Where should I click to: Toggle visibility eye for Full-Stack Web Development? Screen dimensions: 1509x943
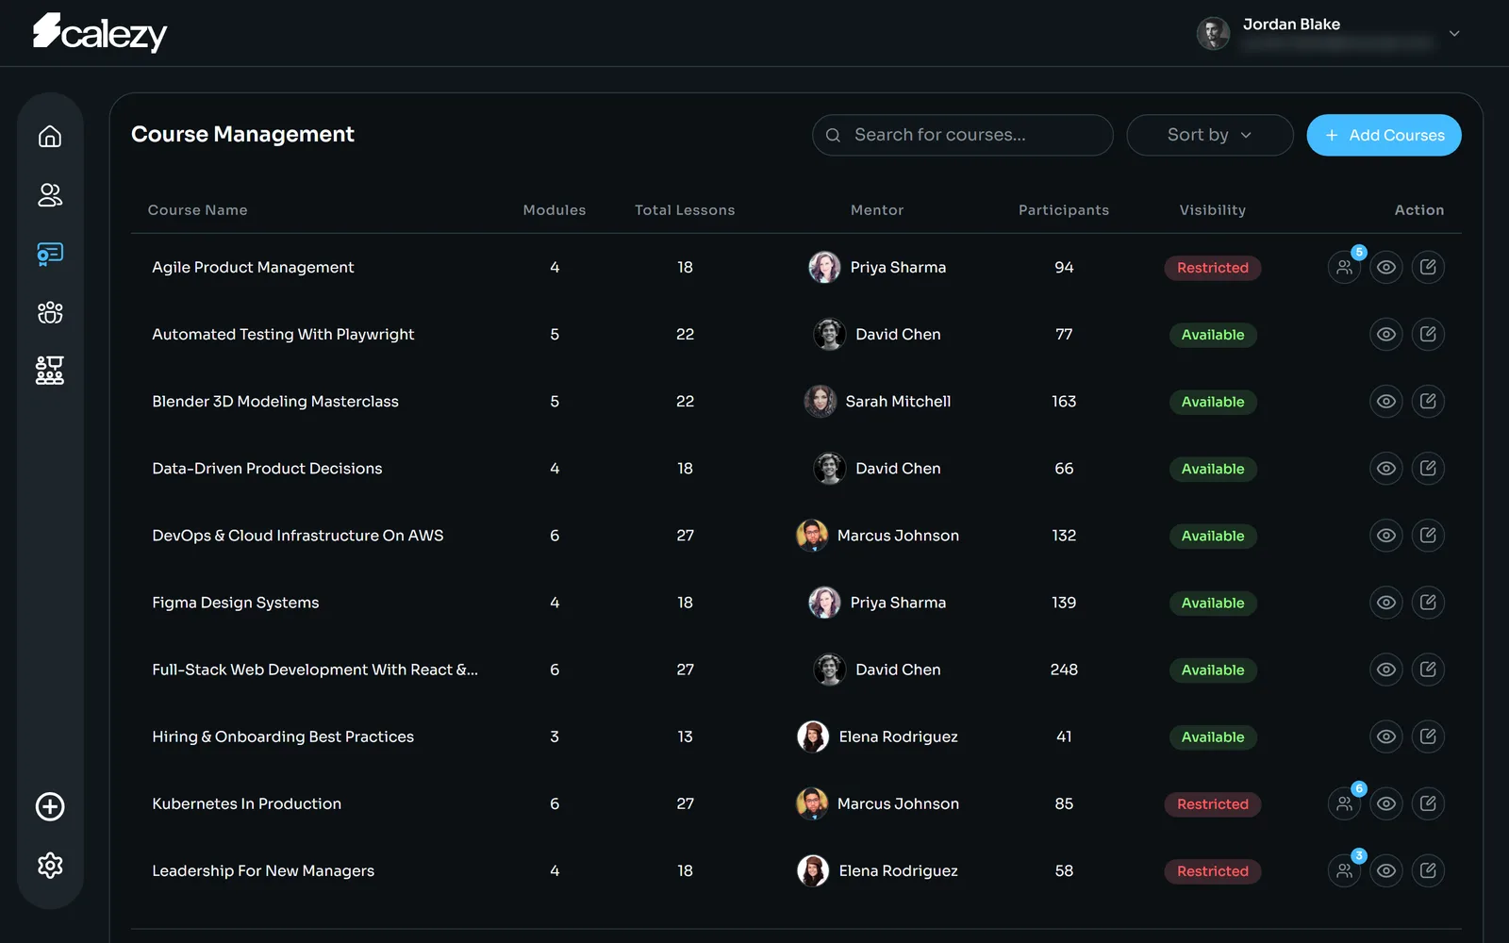click(x=1386, y=670)
